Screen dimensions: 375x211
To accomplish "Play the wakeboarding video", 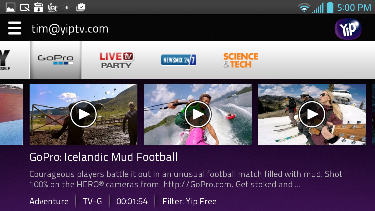I will 198,114.
